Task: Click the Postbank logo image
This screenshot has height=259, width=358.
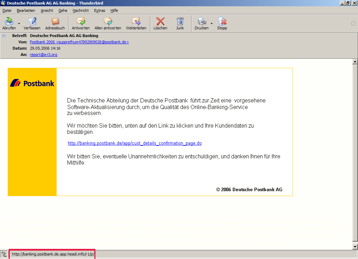Action: (x=32, y=83)
